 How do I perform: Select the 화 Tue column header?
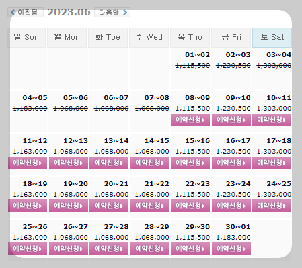click(108, 38)
